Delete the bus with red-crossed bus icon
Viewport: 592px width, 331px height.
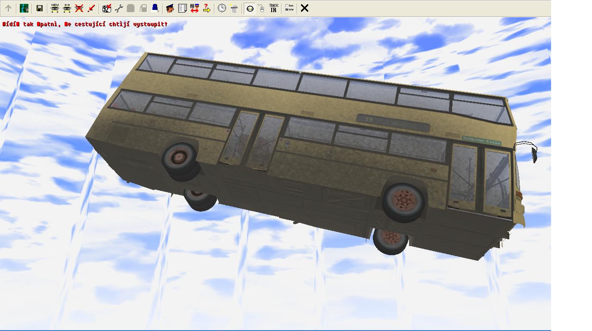click(79, 8)
